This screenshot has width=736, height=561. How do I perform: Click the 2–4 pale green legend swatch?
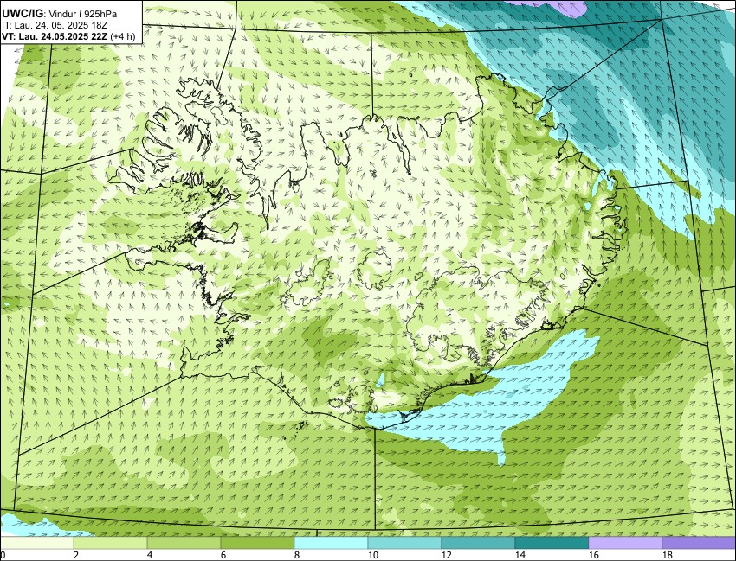coord(110,543)
